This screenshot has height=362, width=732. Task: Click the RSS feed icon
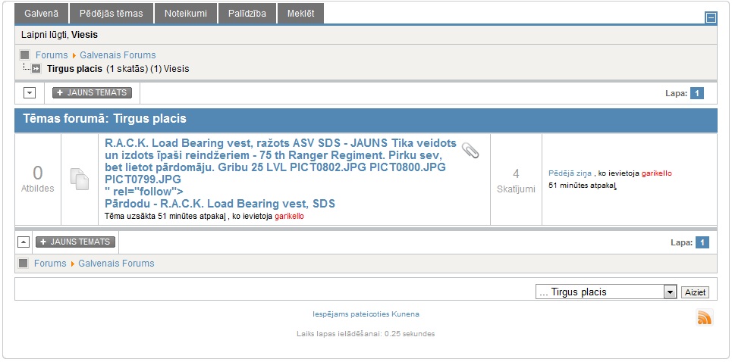[705, 317]
